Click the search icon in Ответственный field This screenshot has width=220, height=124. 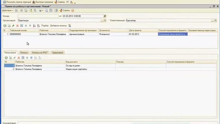(216, 21)
